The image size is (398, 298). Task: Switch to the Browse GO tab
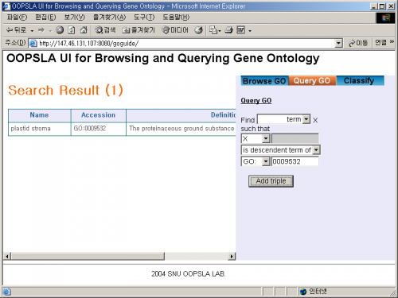[264, 81]
